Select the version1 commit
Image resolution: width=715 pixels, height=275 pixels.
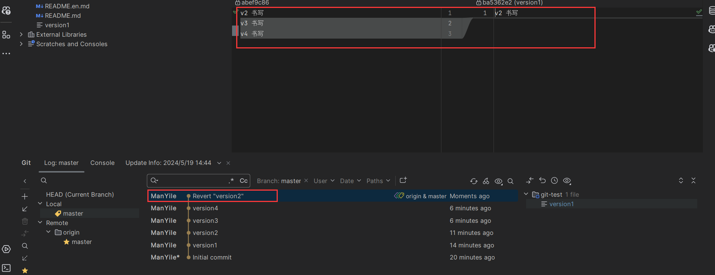[x=333, y=245]
